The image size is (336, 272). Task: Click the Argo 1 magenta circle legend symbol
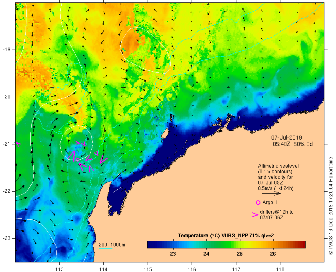coord(258,202)
